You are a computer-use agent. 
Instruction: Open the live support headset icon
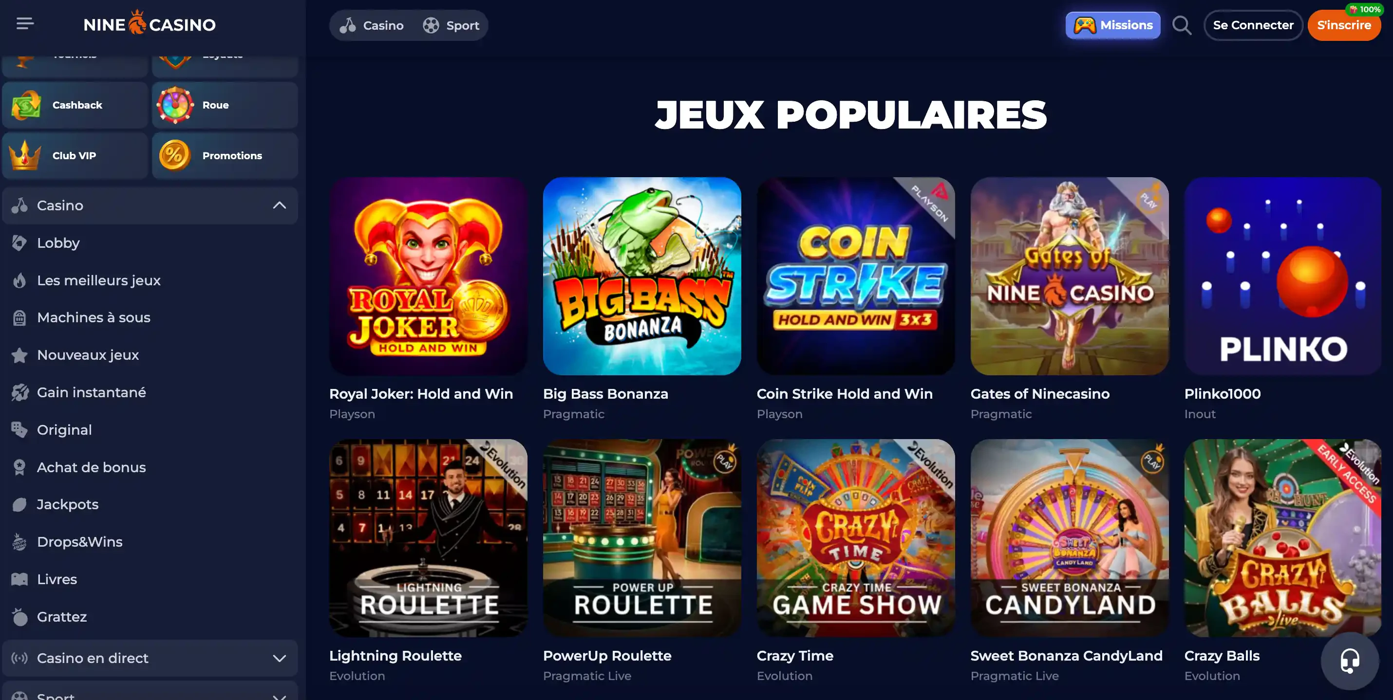click(1349, 661)
